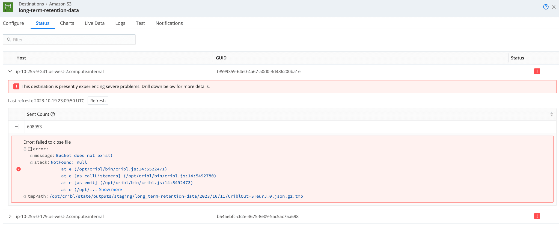Click the red alert icon in warning banner

16,86
